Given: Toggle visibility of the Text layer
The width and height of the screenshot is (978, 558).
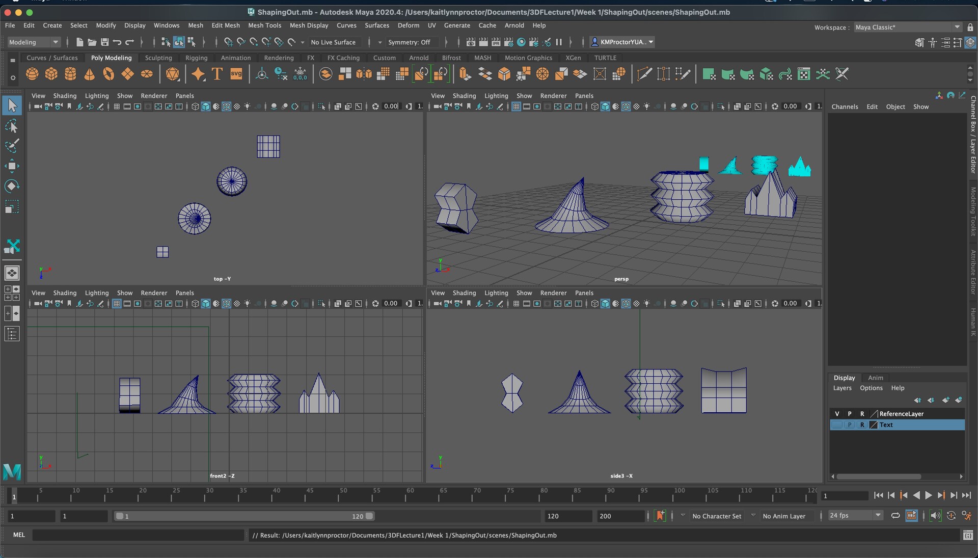Looking at the screenshot, I should click(x=836, y=425).
